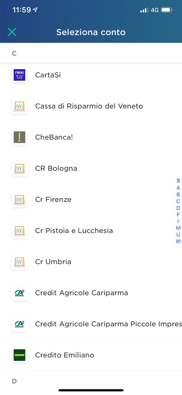Jump to letter A in index
The image size is (182, 395).
coord(178,188)
